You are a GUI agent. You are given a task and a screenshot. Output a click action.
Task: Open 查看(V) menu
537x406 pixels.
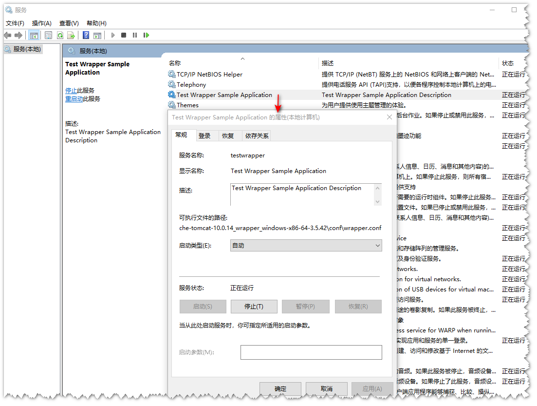[69, 23]
